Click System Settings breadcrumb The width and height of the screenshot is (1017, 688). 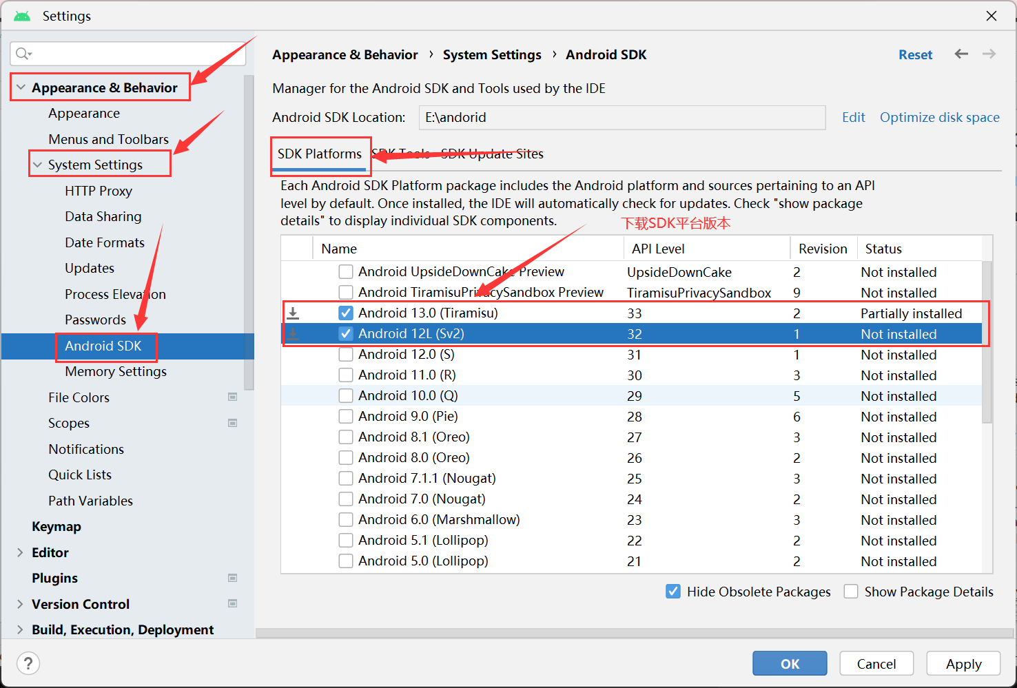pyautogui.click(x=492, y=54)
